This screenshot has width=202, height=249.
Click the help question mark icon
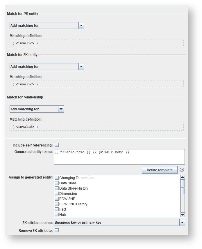coord(182,170)
